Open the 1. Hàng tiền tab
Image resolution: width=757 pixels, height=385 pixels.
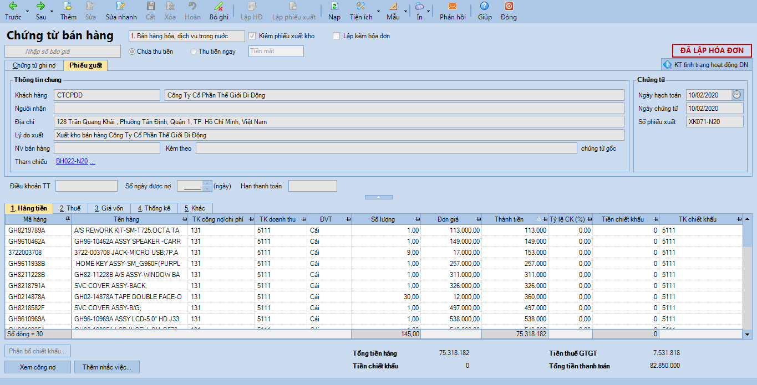pyautogui.click(x=29, y=208)
